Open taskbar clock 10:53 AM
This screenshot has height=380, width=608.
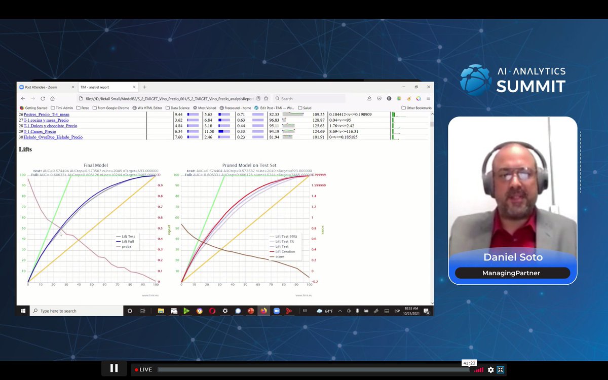pos(412,311)
